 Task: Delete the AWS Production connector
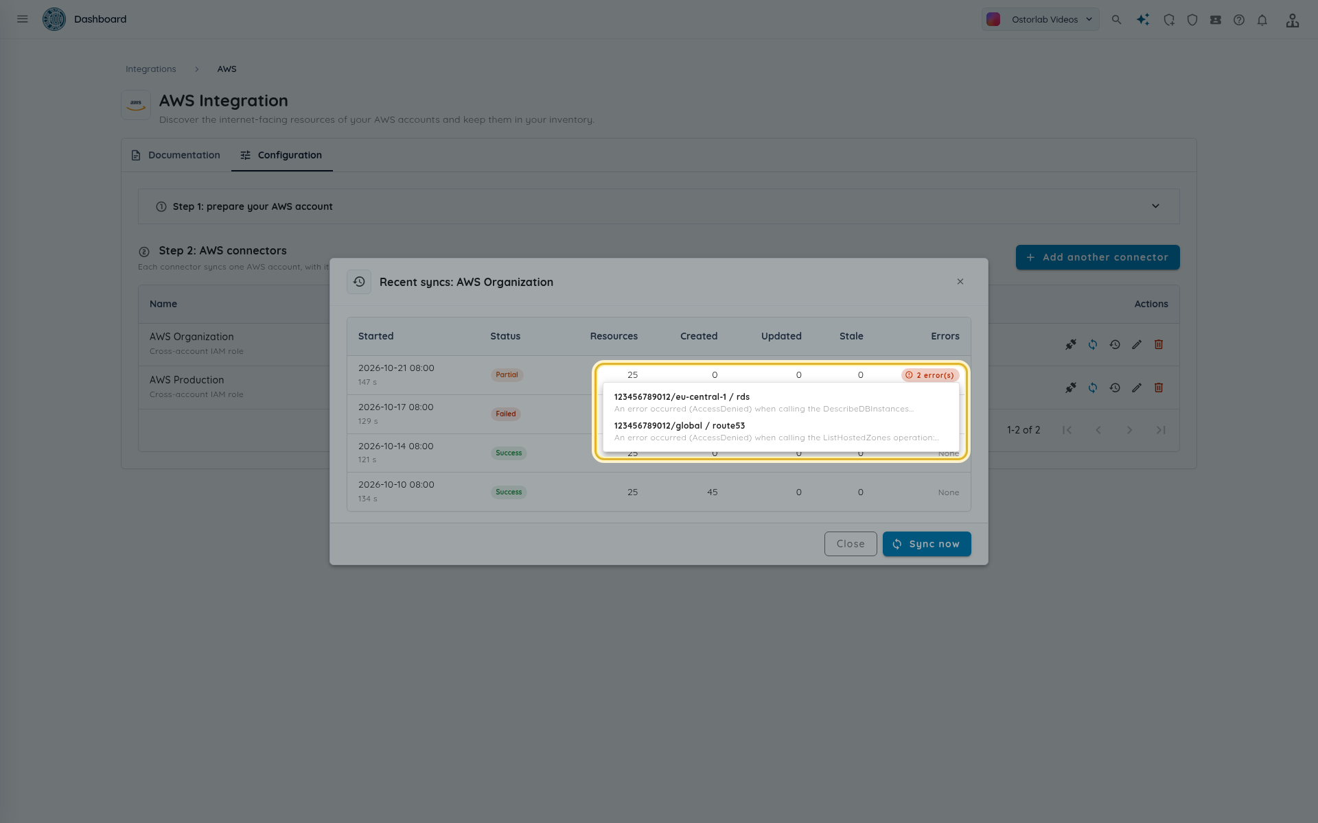[x=1159, y=387]
